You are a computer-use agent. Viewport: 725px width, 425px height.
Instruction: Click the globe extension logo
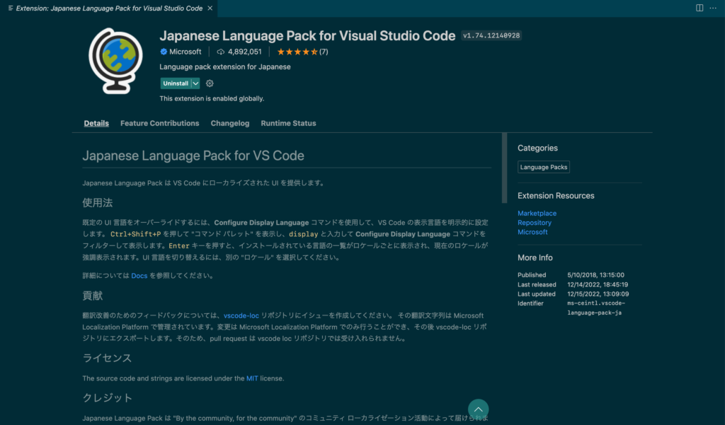click(115, 61)
